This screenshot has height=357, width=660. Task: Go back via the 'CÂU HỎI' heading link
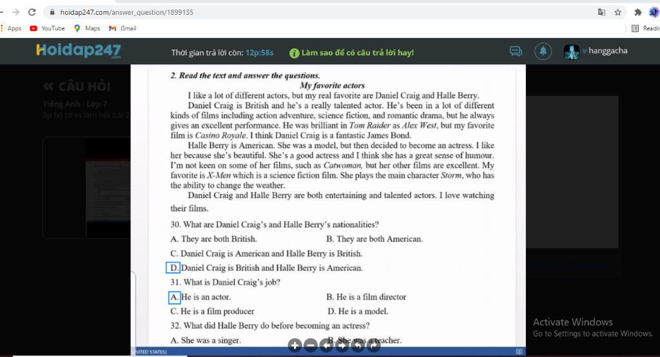(77, 87)
